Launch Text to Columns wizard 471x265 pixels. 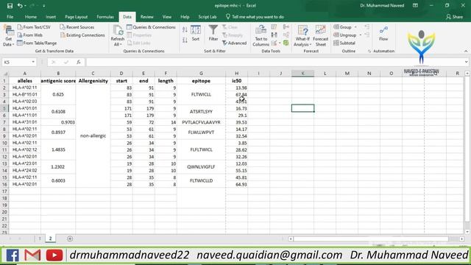(261, 36)
